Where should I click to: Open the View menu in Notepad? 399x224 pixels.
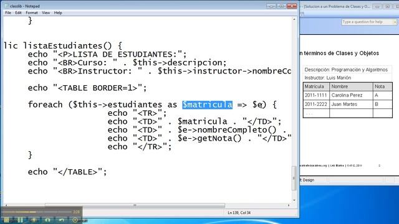point(46,12)
